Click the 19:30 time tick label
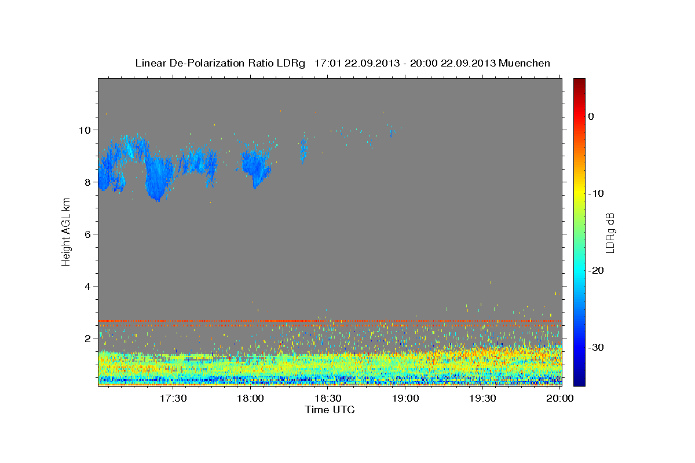695x463 pixels. coord(482,398)
